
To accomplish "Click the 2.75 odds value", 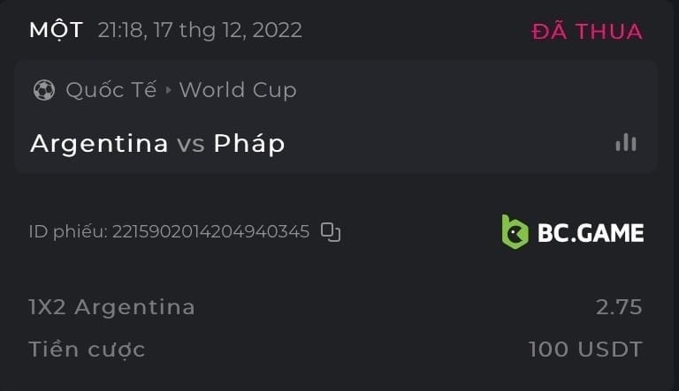I will pos(619,307).
